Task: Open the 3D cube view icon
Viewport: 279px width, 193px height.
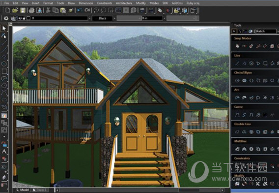Action: click(184, 10)
